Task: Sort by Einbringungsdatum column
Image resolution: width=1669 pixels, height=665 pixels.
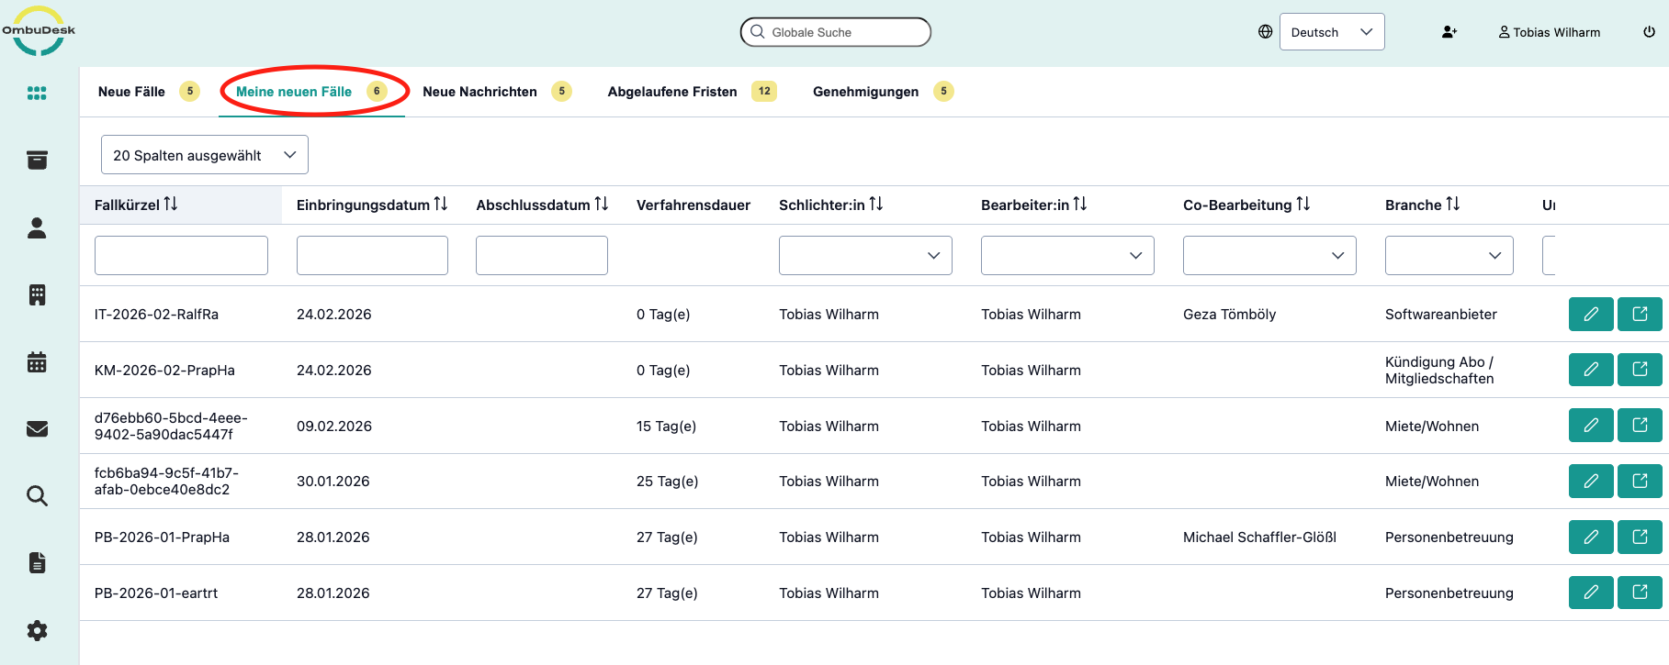Action: (x=441, y=205)
